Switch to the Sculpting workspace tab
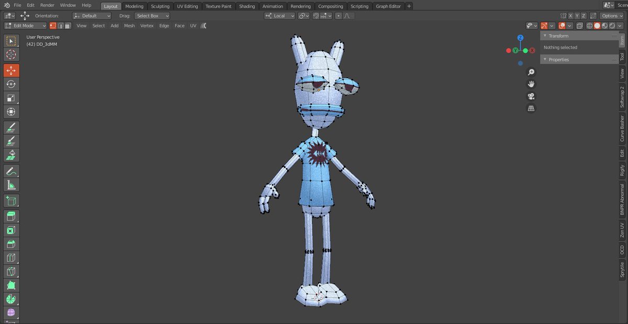The width and height of the screenshot is (628, 324). click(x=160, y=6)
